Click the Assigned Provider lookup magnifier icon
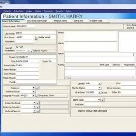136x136 pixels. pyautogui.click(x=38, y=96)
